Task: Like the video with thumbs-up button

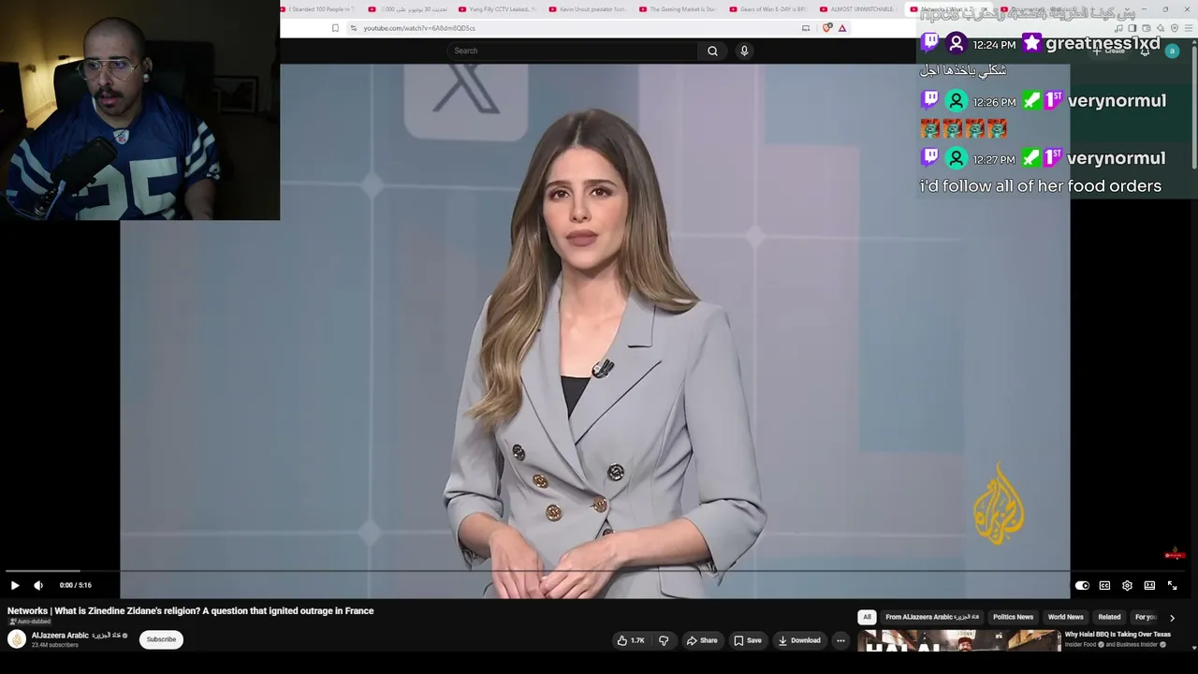Action: pyautogui.click(x=630, y=640)
